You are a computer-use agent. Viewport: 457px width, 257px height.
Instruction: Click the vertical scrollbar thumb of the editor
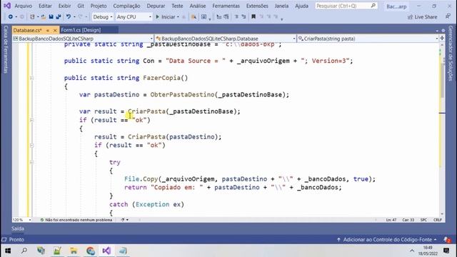point(442,80)
